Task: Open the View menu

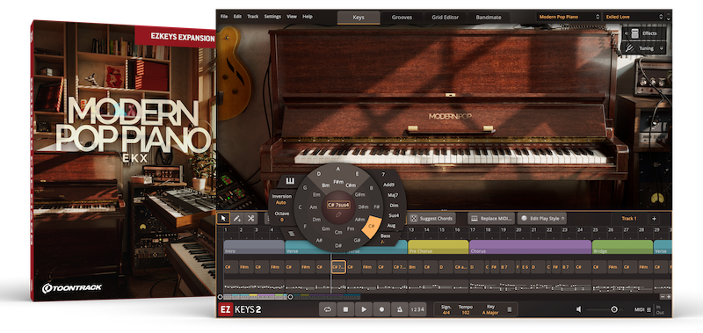Action: coord(292,17)
